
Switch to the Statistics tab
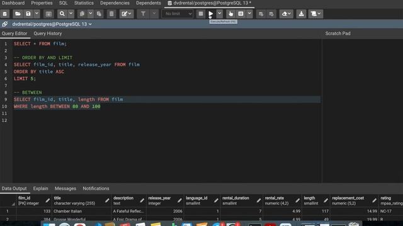pos(84,3)
